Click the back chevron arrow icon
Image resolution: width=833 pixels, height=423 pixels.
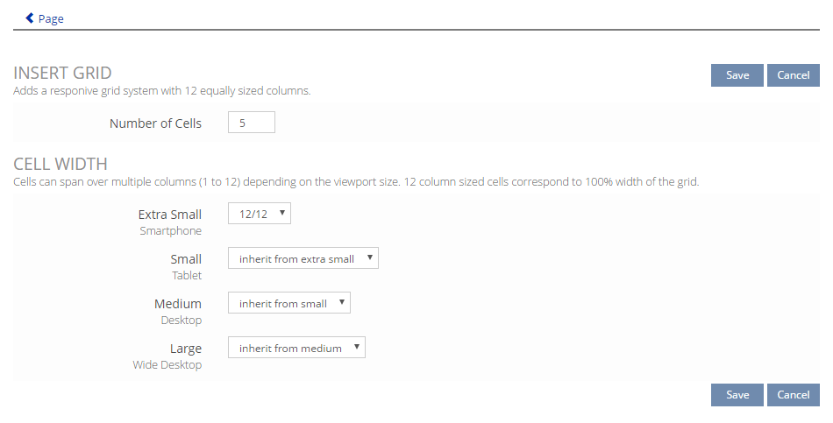coord(30,18)
